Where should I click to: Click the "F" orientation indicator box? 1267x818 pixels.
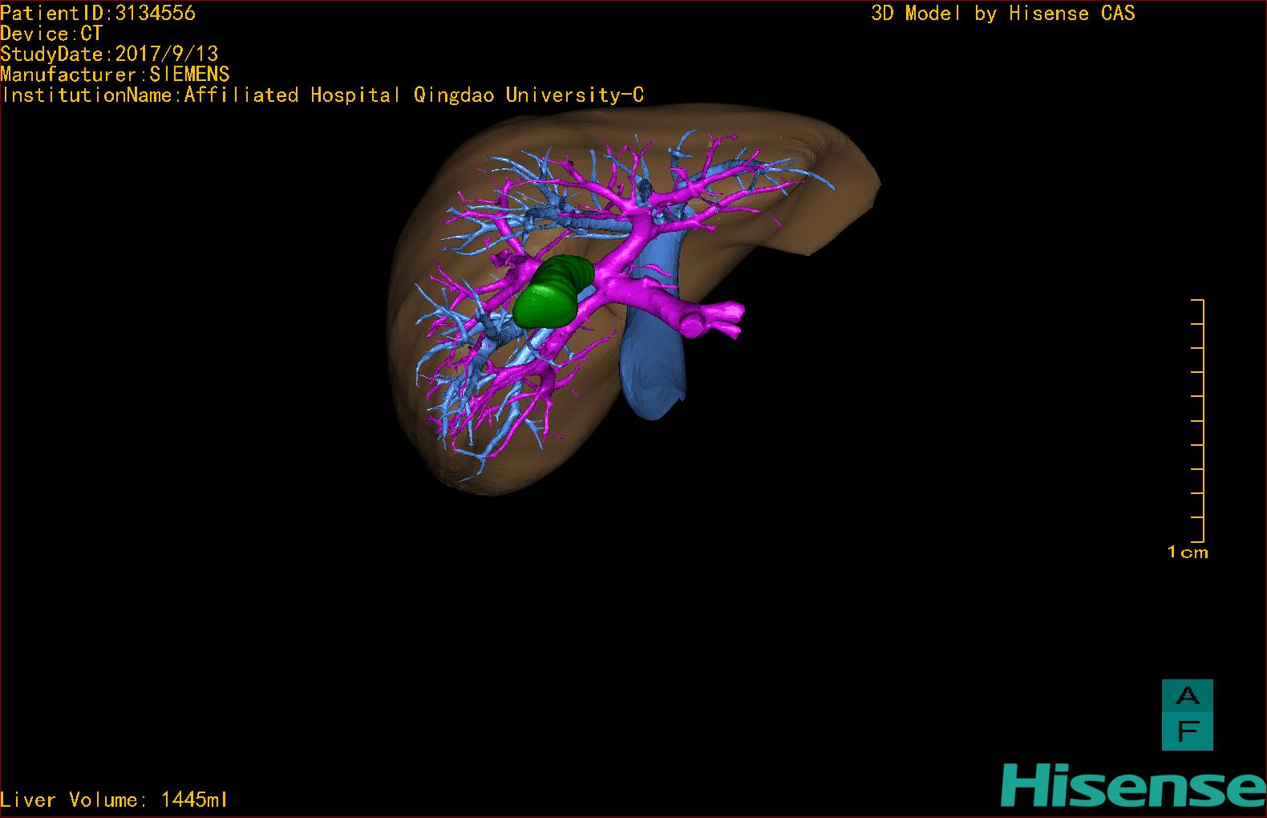1187,731
